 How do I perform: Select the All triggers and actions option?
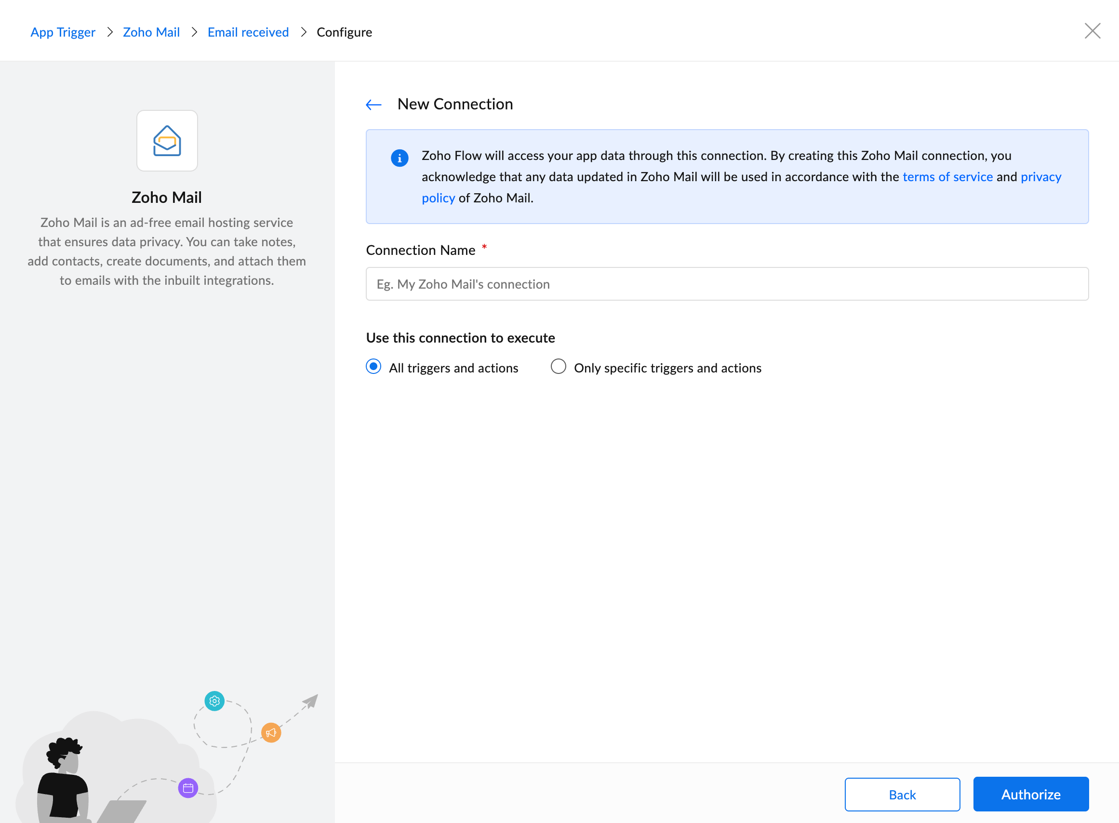[x=373, y=367]
